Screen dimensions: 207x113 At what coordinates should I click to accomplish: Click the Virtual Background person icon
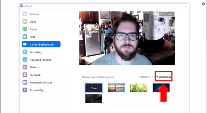pos(25,44)
